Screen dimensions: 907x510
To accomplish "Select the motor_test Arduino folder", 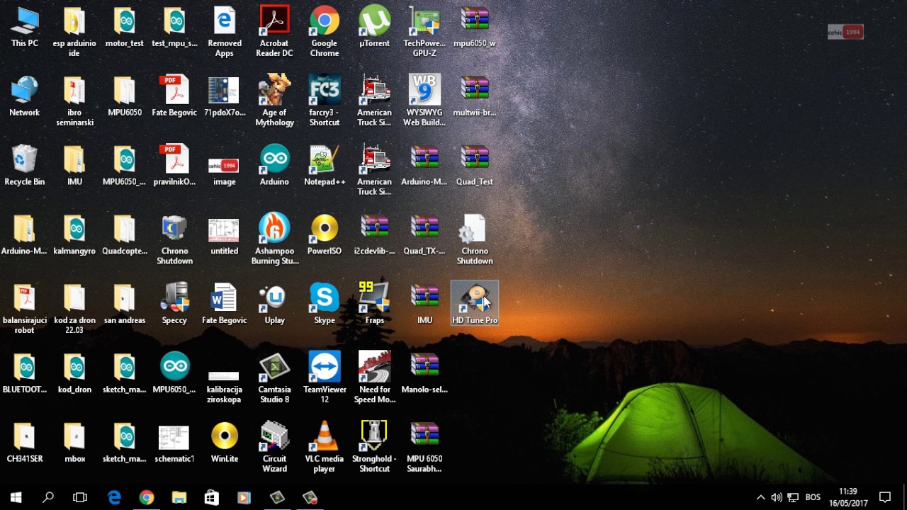I will [125, 28].
